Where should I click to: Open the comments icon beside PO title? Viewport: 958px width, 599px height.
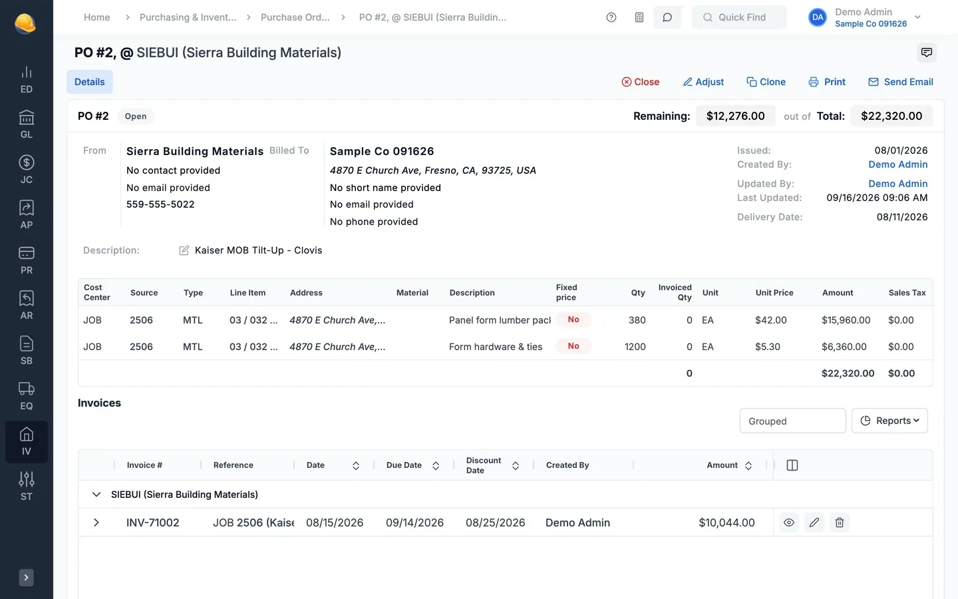coord(927,53)
